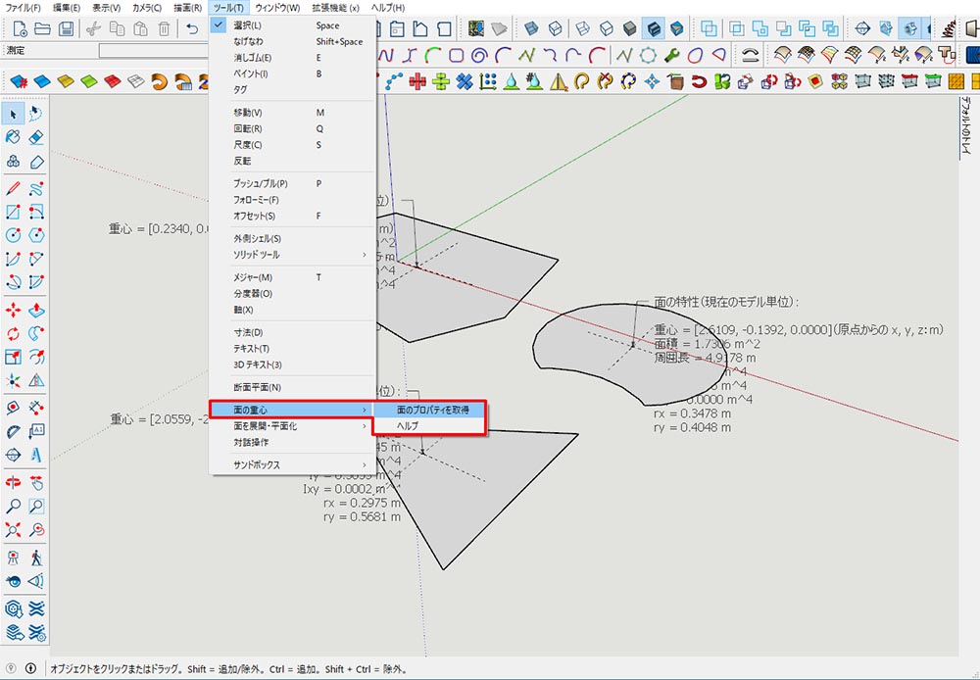
Task: Activate the Walk tool icon
Action: pyautogui.click(x=36, y=557)
